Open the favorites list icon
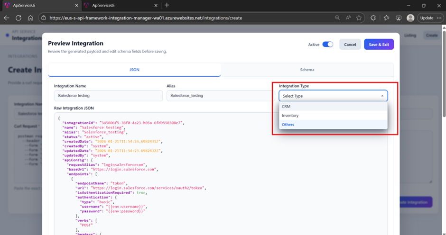446x235 pixels. (386, 18)
